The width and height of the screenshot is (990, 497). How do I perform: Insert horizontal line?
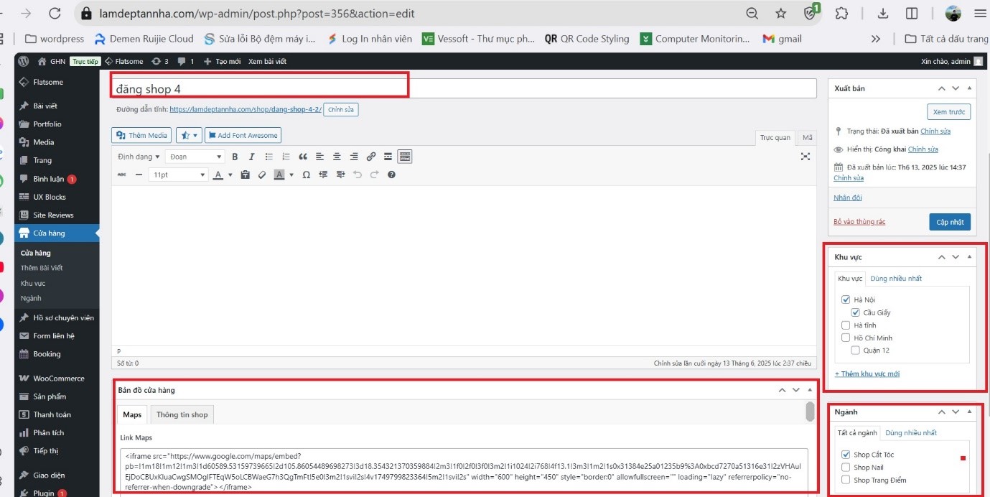(x=139, y=175)
